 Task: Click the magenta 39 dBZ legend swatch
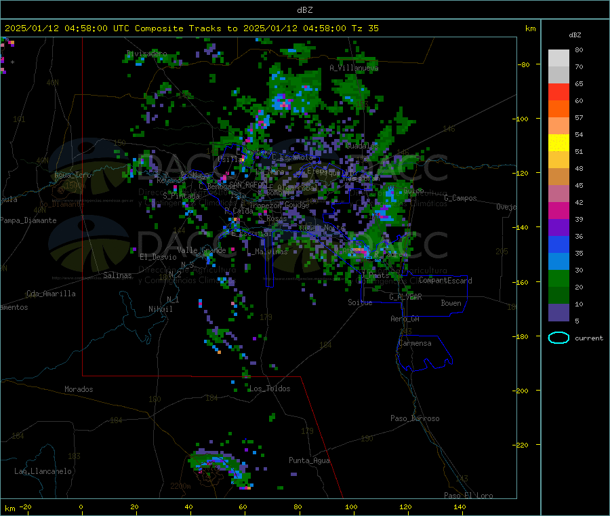(558, 210)
